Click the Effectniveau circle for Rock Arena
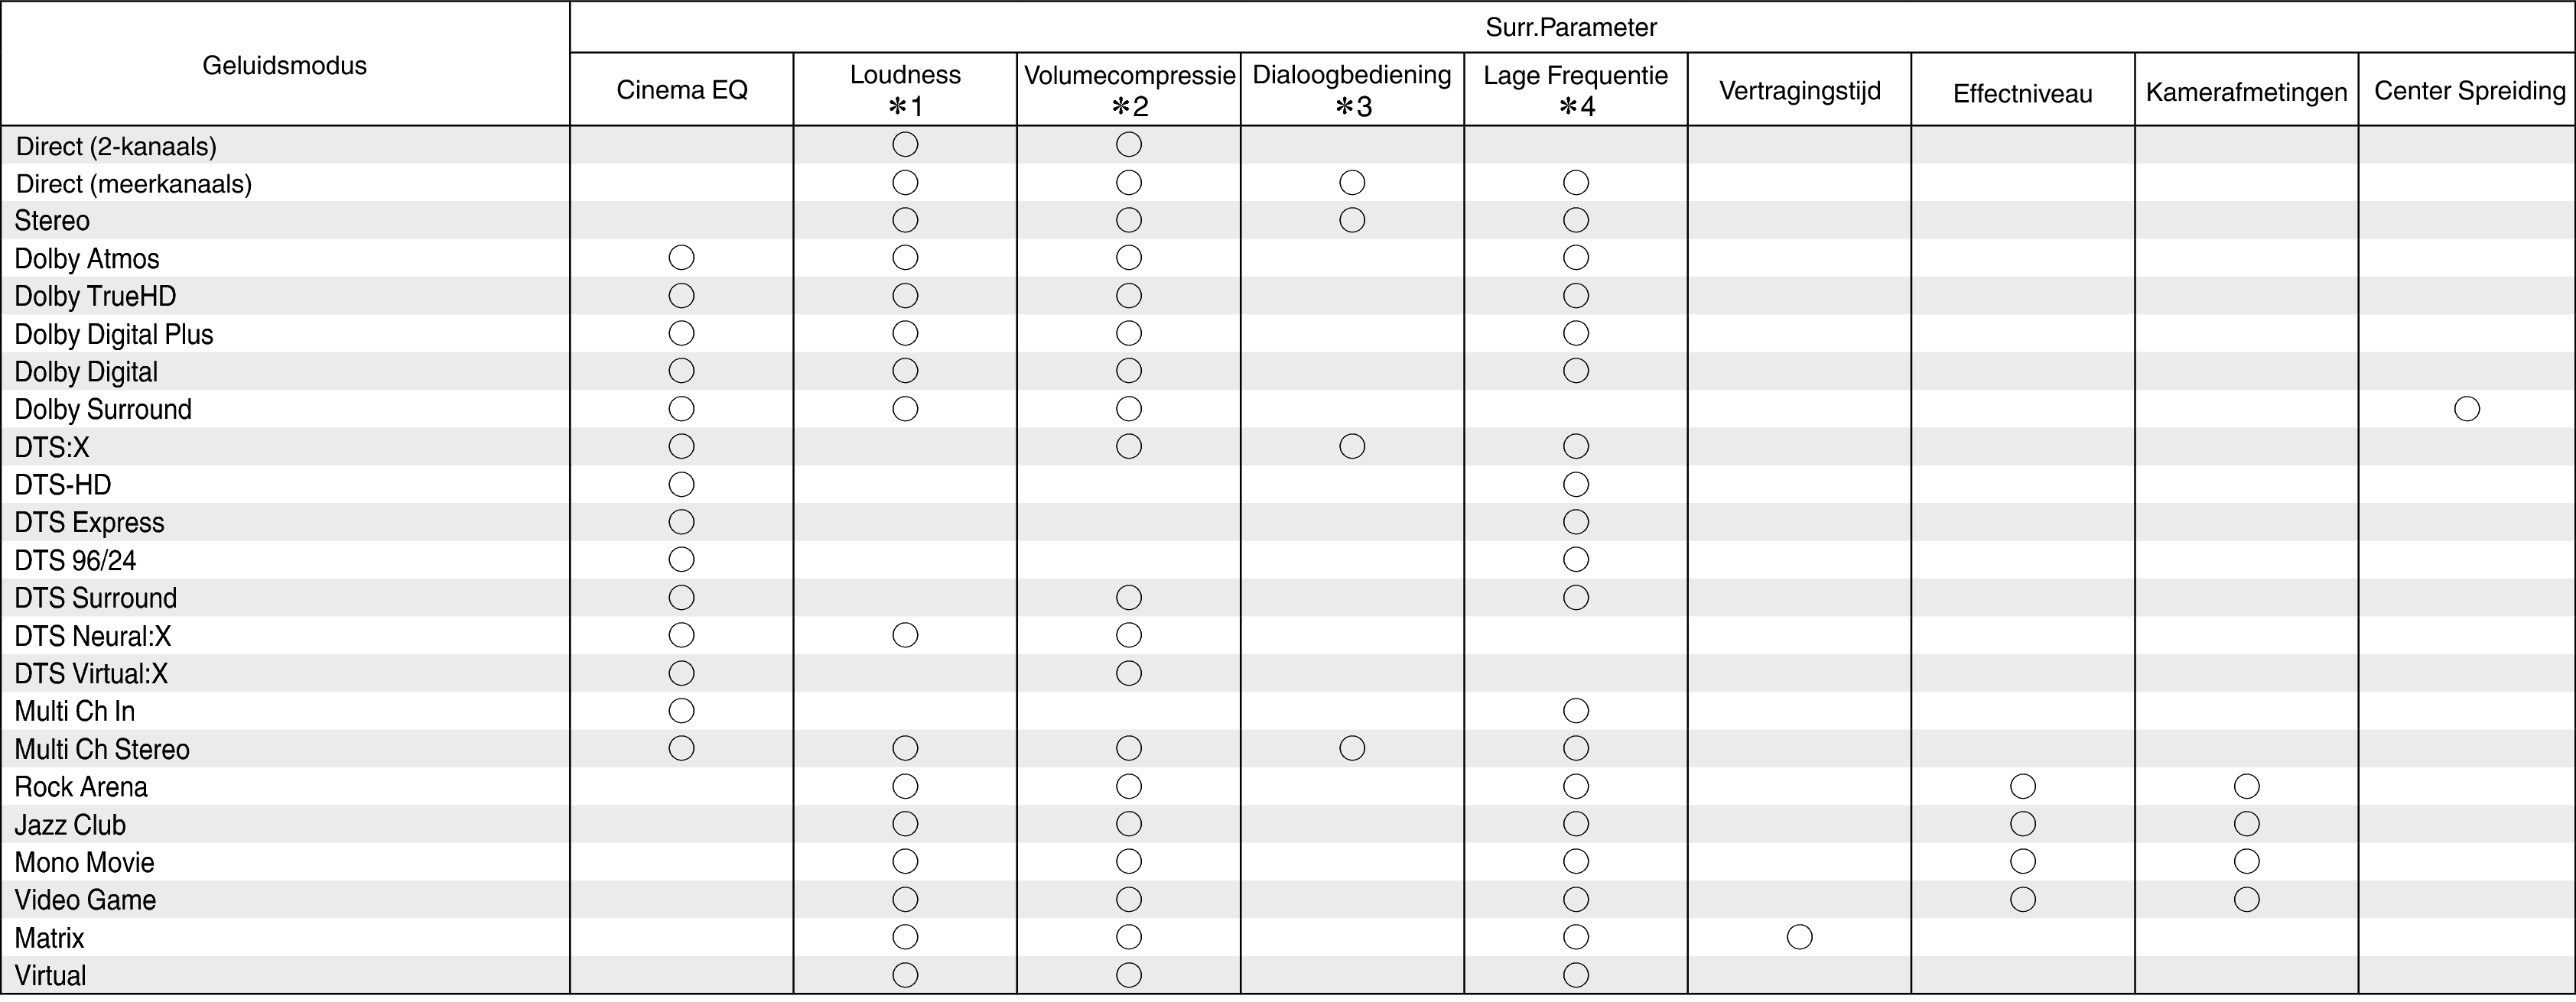The image size is (2576, 1002). tap(2023, 786)
